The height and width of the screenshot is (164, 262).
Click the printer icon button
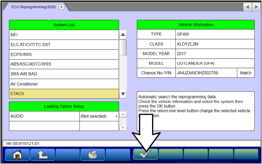pyautogui.click(x=92, y=154)
